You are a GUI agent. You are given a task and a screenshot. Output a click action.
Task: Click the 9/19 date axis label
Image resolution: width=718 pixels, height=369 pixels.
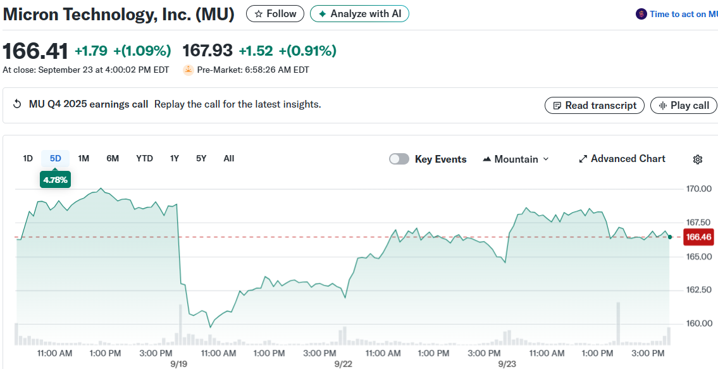tap(178, 364)
